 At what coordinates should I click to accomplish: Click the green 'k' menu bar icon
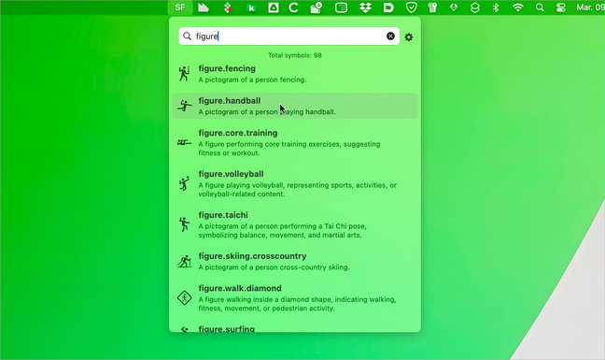[251, 7]
